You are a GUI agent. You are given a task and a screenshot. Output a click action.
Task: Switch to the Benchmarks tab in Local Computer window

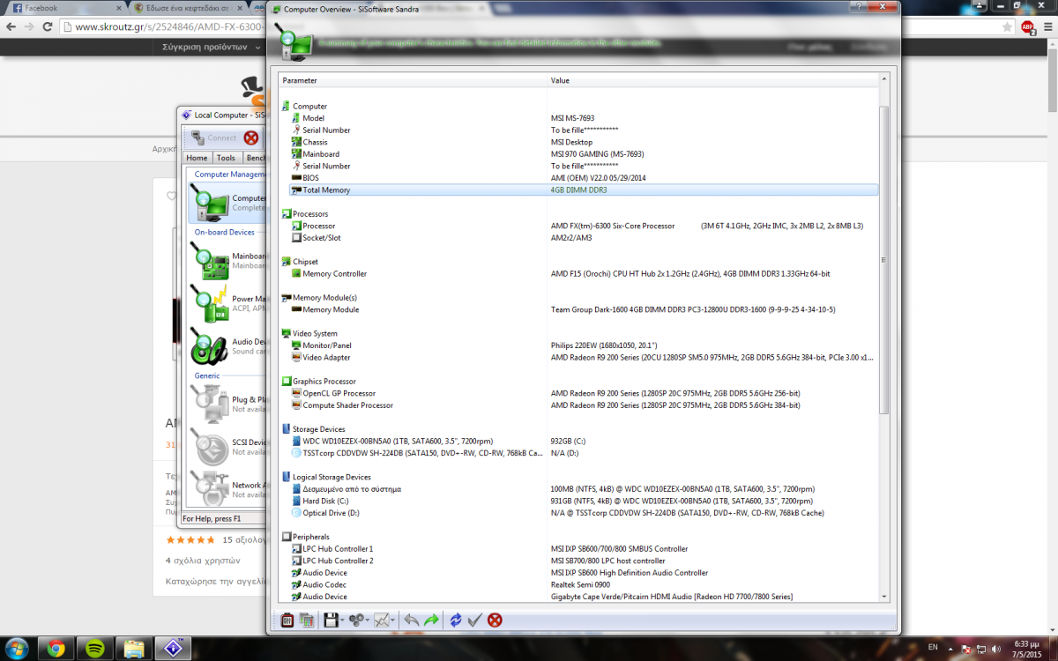tap(255, 158)
